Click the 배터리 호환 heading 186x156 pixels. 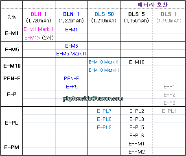tap(153, 5)
